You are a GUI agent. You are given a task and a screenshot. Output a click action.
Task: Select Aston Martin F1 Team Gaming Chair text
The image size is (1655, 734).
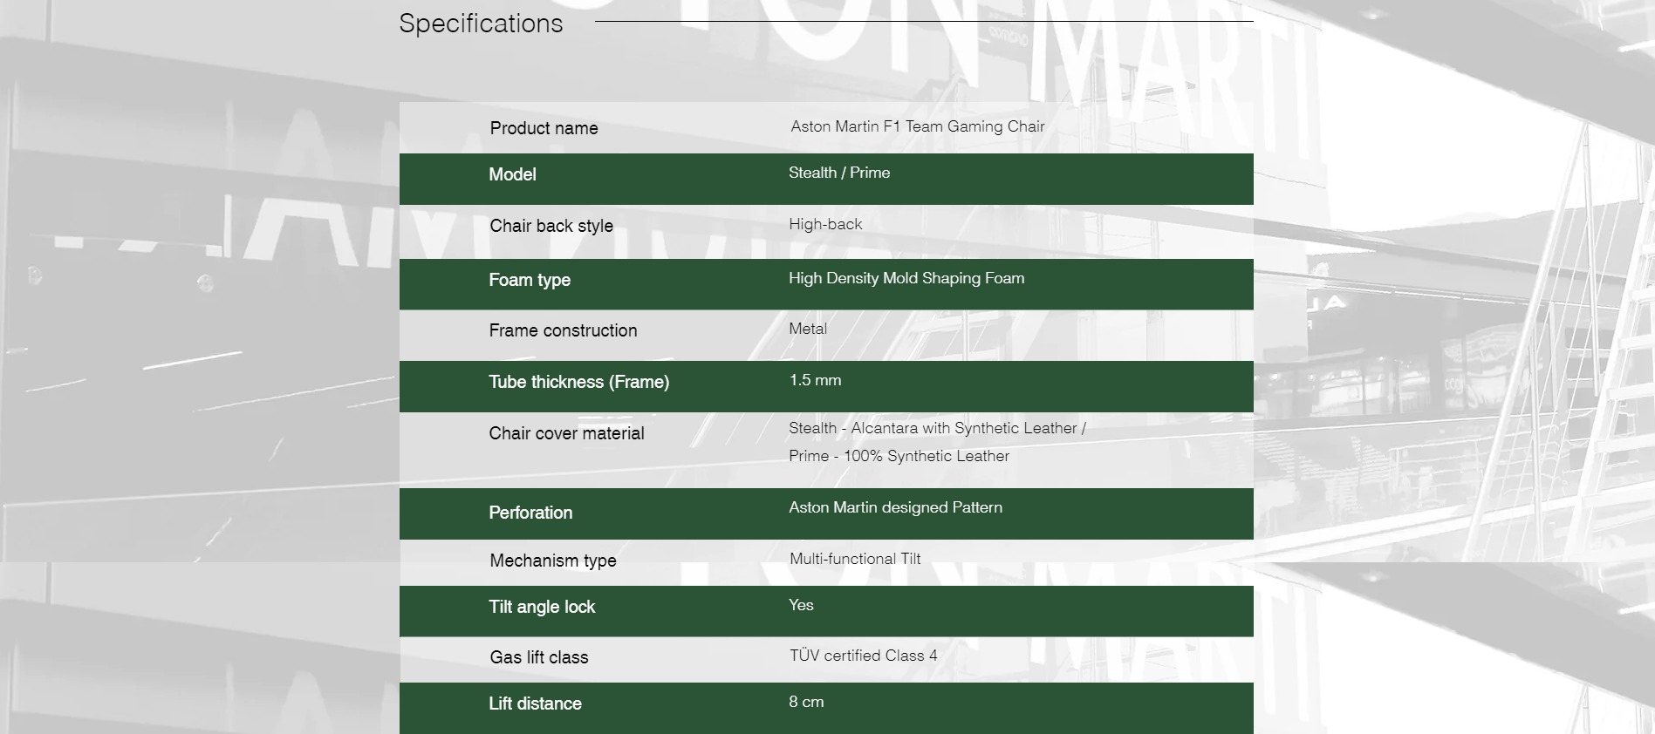[917, 126]
